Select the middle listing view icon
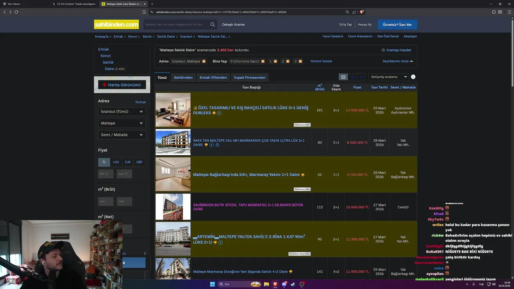The image size is (514, 289). coord(353,77)
